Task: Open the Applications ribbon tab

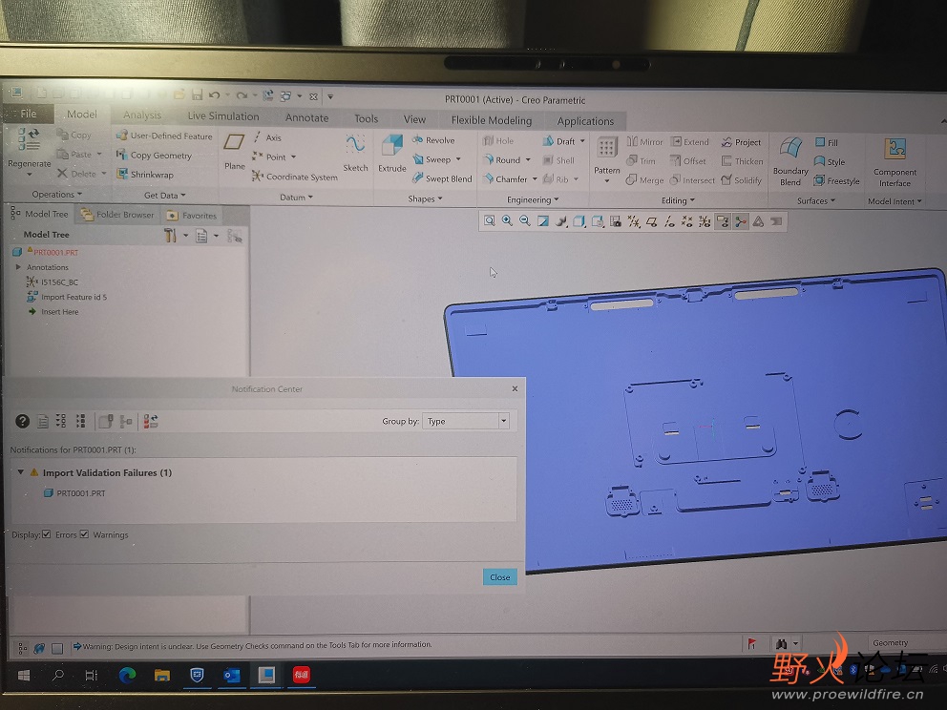Action: (585, 121)
